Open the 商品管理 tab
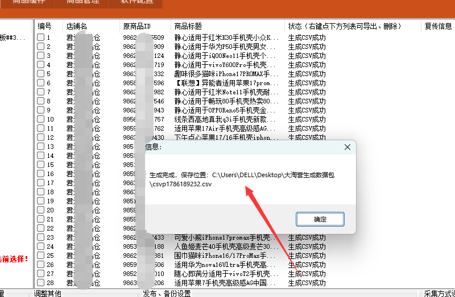The image size is (455, 297). click(x=82, y=2)
